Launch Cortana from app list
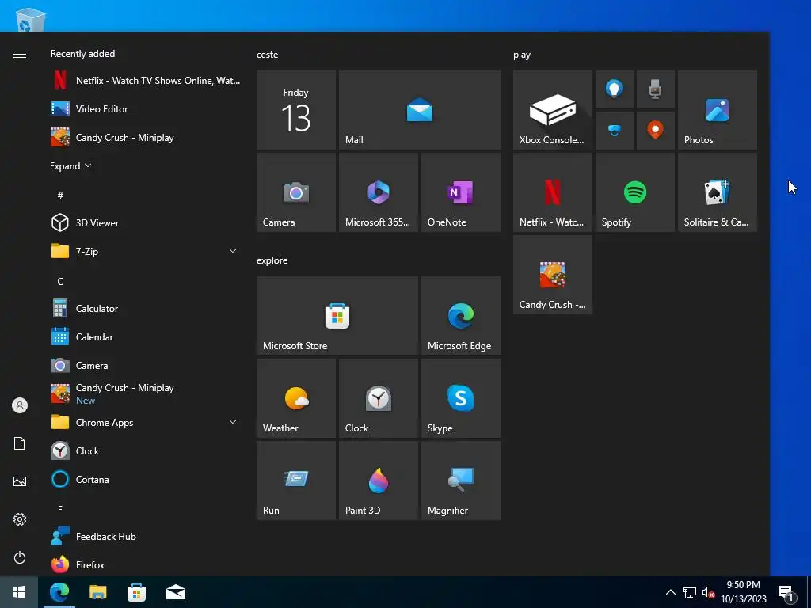This screenshot has height=608, width=811. (145, 479)
